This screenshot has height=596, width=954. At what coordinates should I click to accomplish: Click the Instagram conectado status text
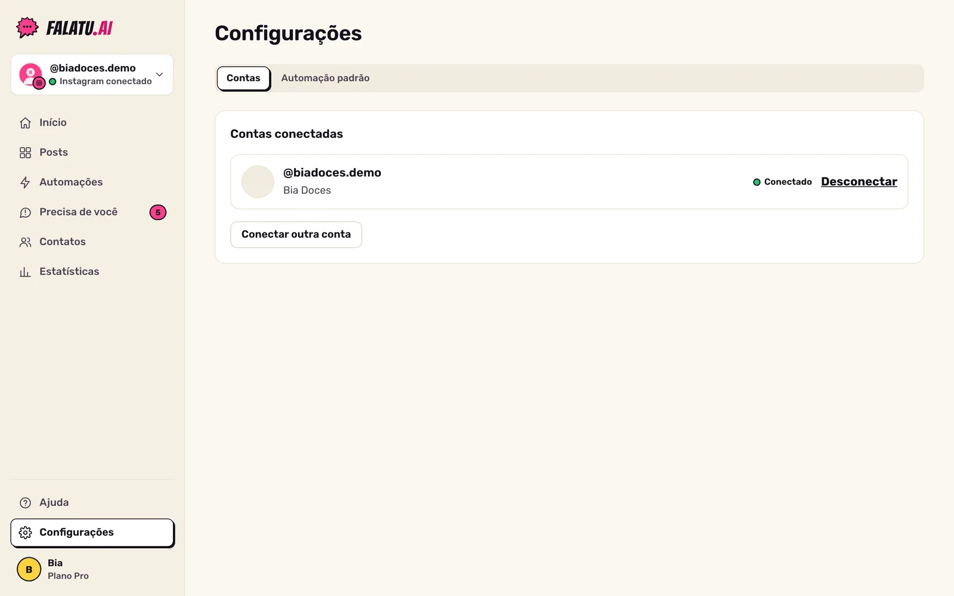click(x=106, y=82)
